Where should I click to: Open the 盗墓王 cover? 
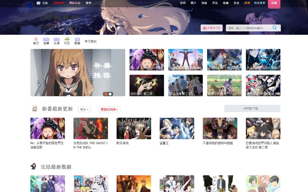point(177,128)
